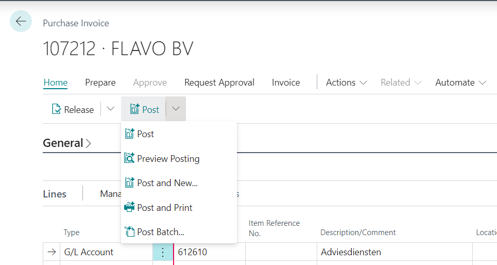Click the Post Batch icon
The width and height of the screenshot is (497, 265).
point(129,232)
